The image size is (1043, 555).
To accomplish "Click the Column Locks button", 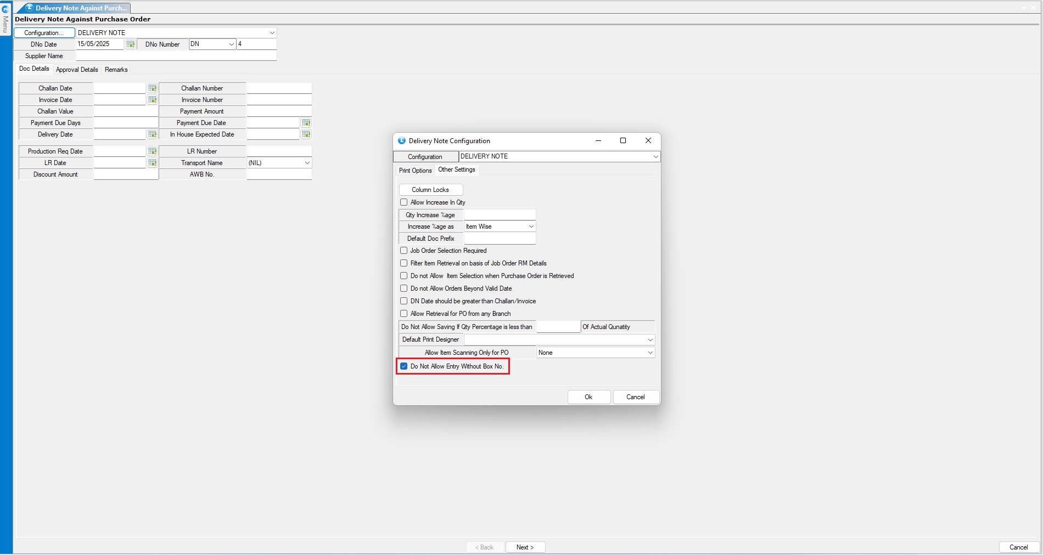I will point(430,190).
